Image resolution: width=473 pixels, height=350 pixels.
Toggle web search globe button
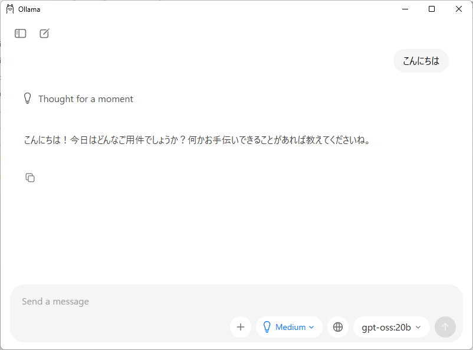coord(338,327)
